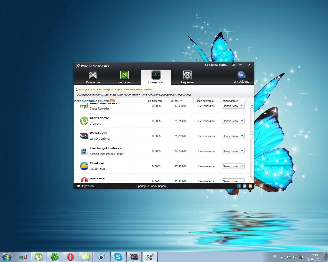The image size is (328, 262).
Task: Open the Facebook icon in status bar
Action: coord(239,186)
